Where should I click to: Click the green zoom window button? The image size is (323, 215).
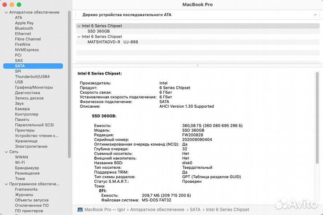click(x=19, y=4)
